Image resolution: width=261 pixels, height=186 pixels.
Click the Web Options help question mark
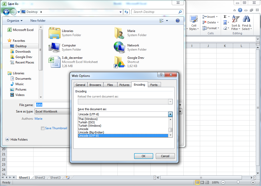pyautogui.click(x=161, y=75)
